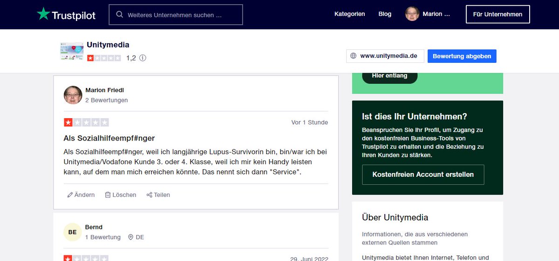Click the '1 Bewertung' text under Bernd

pos(103,237)
